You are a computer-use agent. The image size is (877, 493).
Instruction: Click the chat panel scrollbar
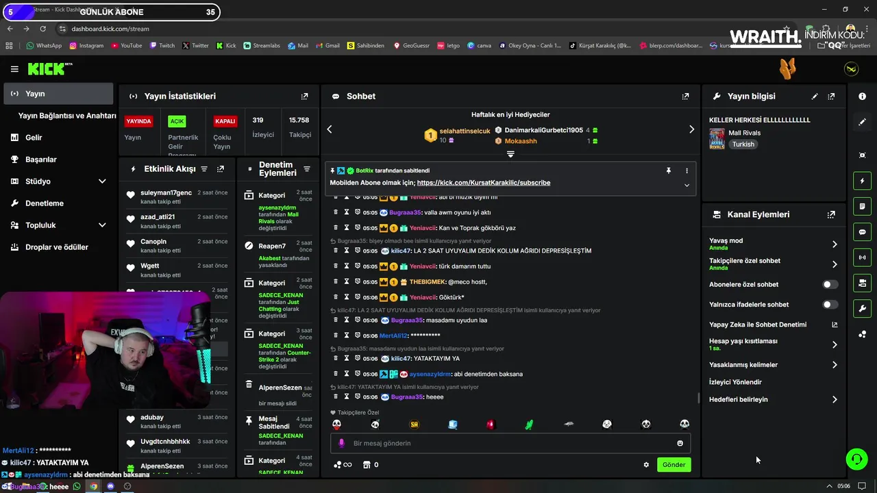[698, 399]
